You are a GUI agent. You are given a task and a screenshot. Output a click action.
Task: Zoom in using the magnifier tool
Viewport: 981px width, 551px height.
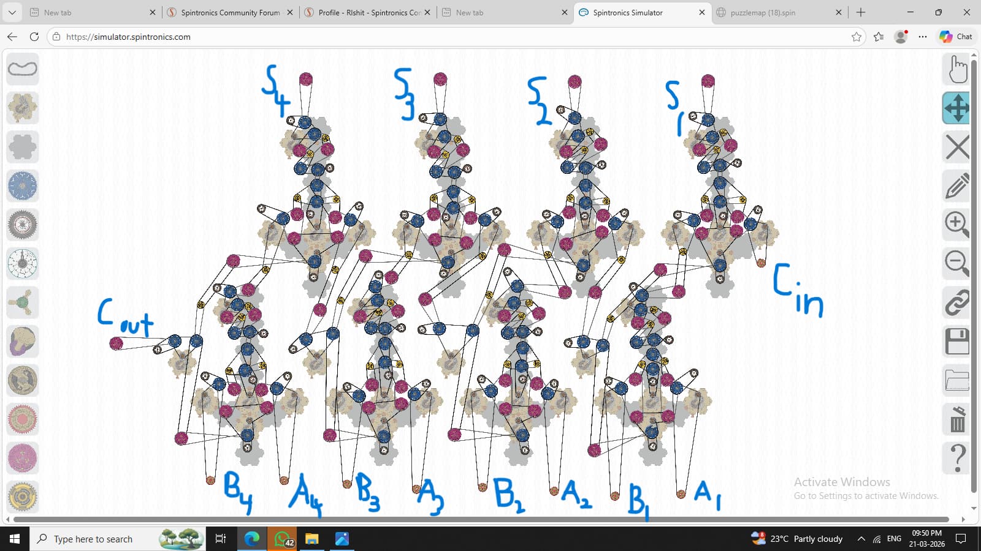coord(956,225)
